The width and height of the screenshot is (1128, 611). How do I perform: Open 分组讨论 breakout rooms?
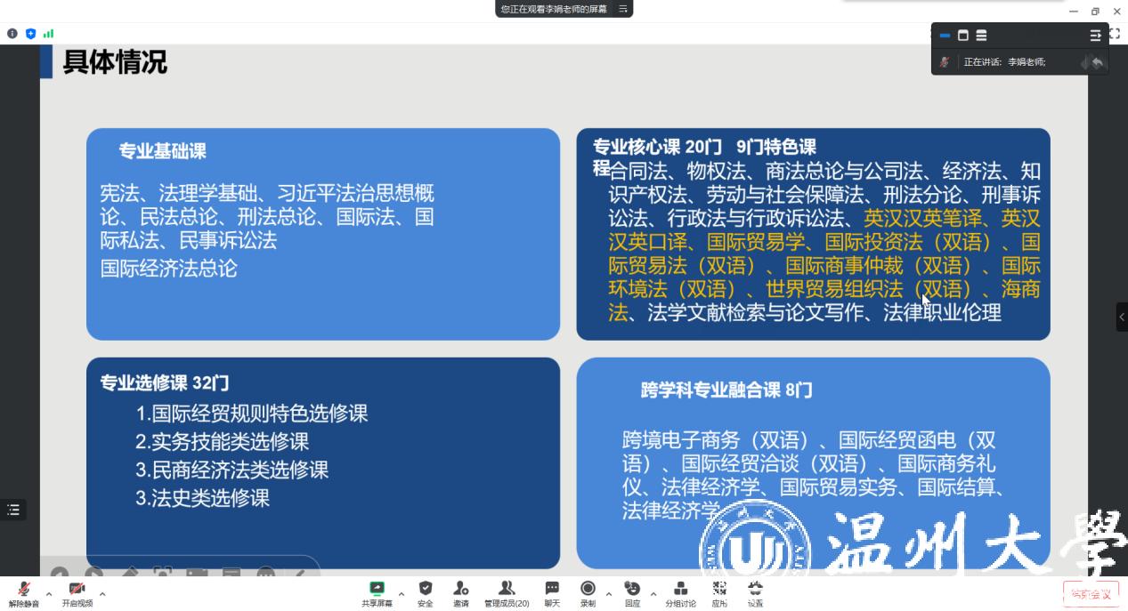681,592
